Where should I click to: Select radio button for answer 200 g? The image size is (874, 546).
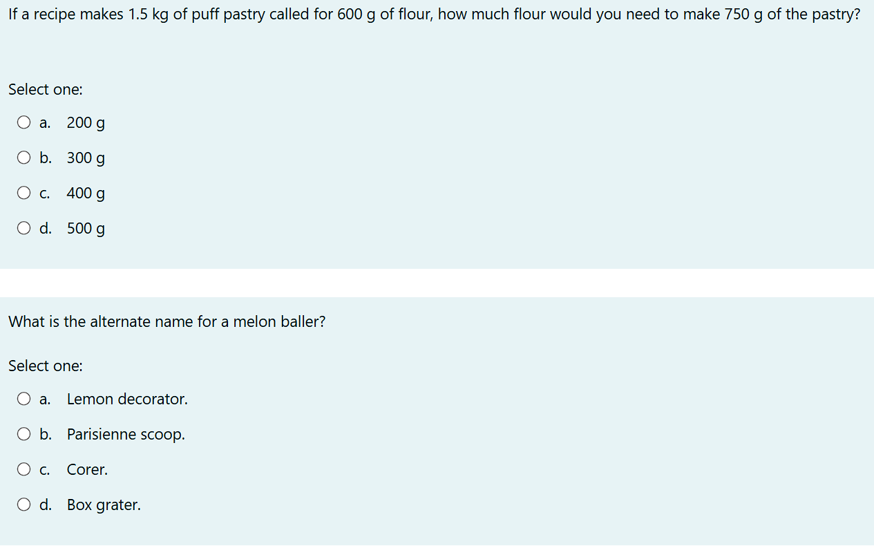24,123
